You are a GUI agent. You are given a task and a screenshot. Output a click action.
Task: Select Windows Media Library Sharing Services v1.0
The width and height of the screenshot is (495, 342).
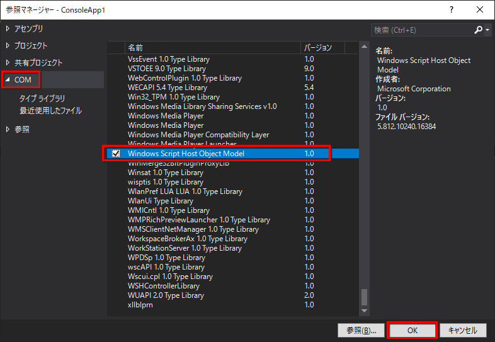(x=232, y=106)
